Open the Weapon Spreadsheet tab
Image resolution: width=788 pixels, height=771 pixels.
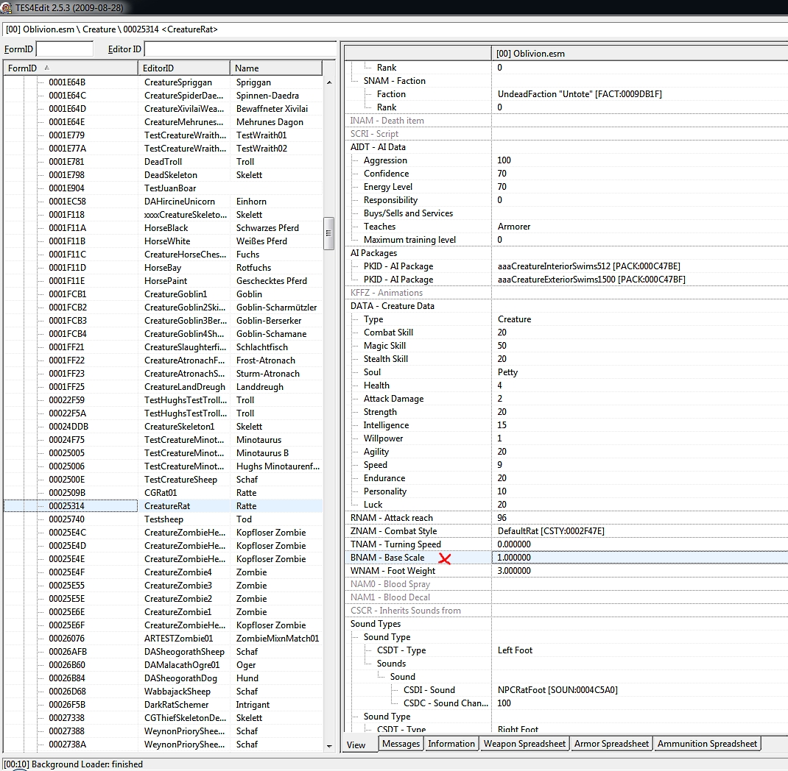524,744
